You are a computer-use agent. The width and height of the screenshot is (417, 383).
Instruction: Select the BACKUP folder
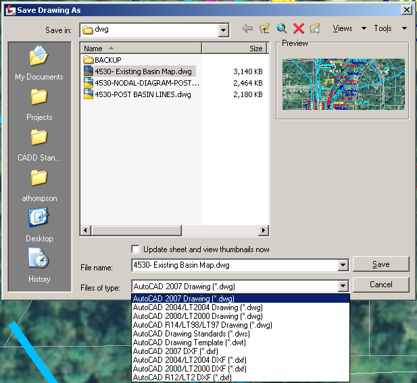pyautogui.click(x=102, y=60)
